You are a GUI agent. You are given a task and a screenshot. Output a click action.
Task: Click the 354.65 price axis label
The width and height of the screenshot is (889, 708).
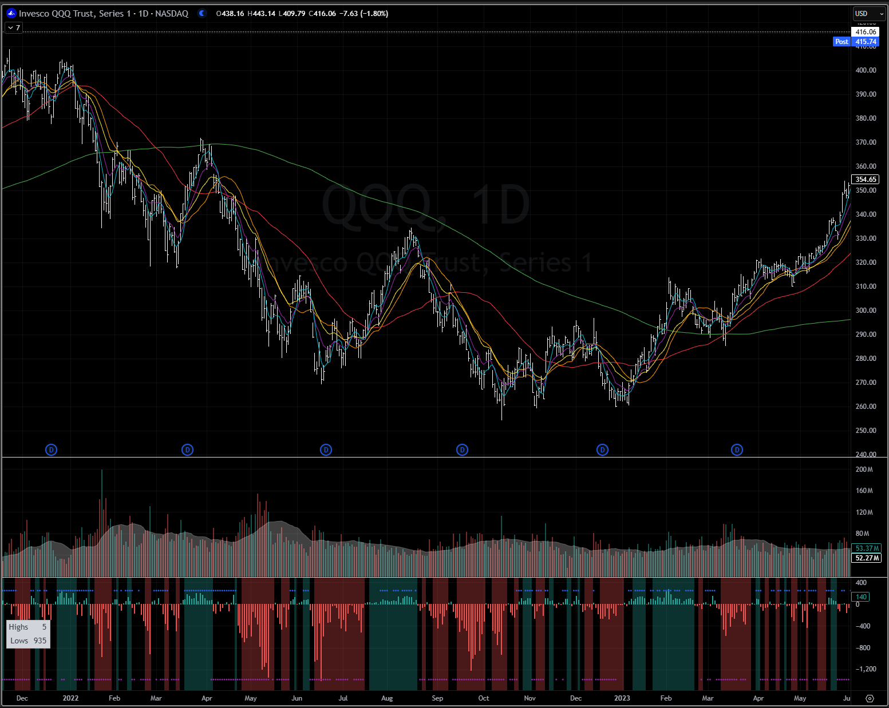point(866,180)
